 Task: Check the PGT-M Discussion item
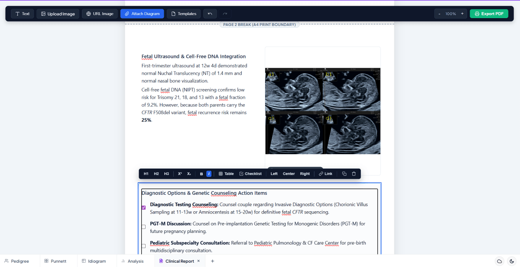coord(144,227)
